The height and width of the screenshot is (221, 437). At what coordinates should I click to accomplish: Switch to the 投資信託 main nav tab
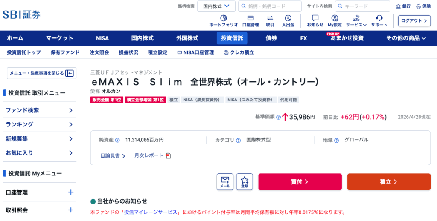[232, 38]
